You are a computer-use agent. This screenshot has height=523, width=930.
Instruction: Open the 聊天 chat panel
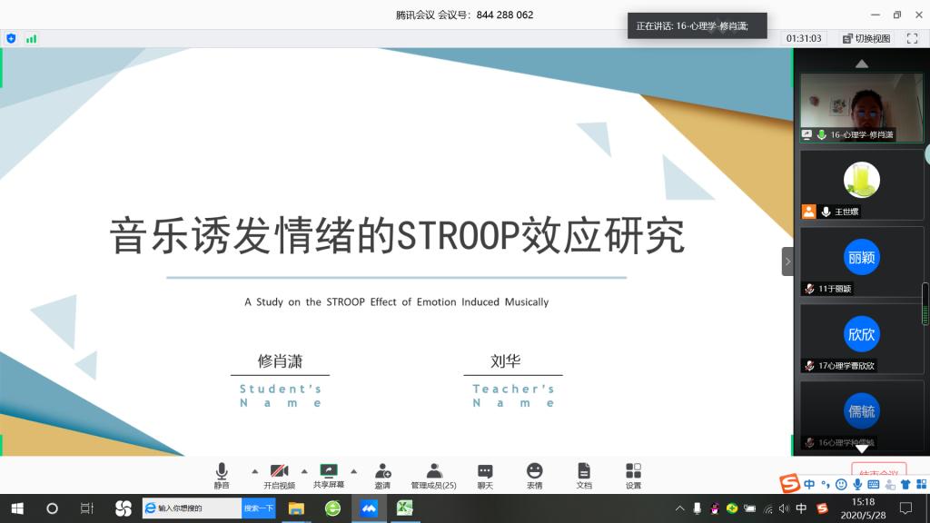pos(485,475)
